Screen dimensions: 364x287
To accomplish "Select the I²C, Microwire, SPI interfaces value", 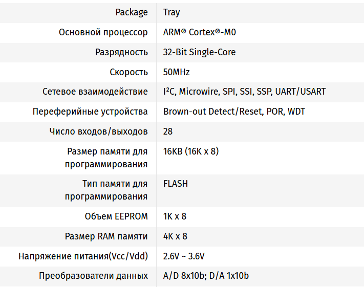I will 244,92.
